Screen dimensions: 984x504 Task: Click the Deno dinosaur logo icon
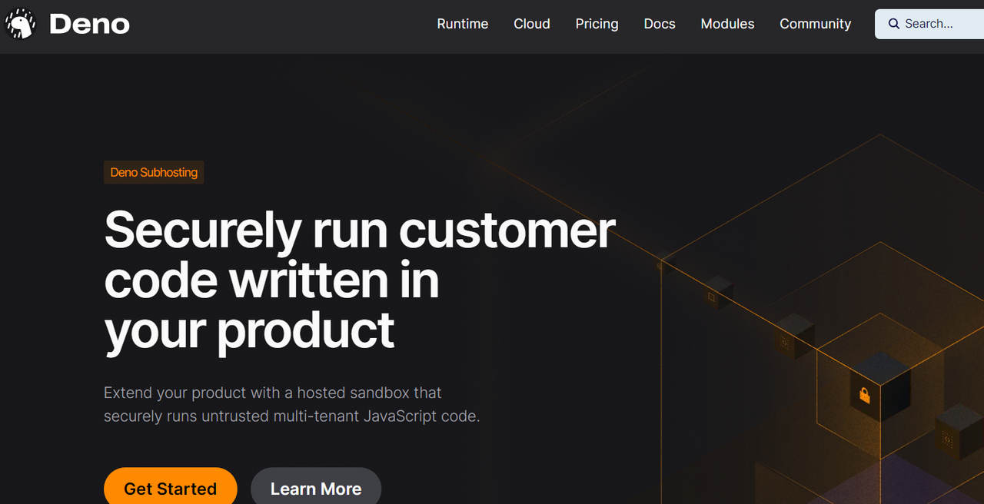pos(21,24)
